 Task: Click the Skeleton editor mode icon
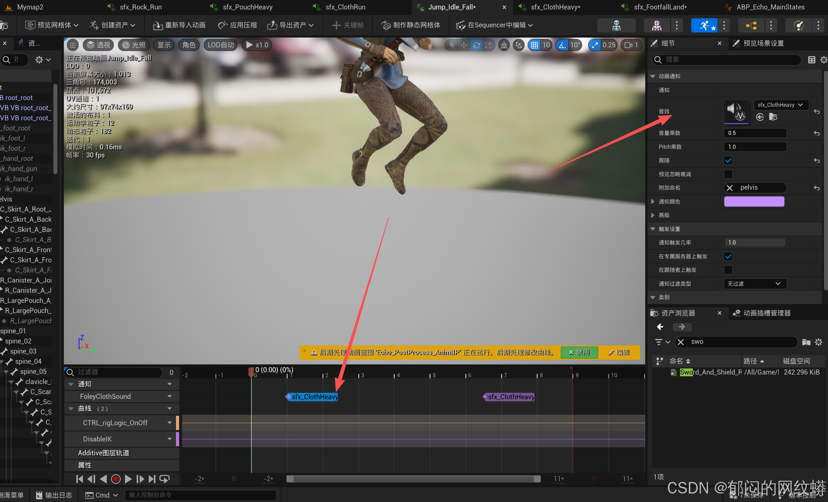(616, 25)
